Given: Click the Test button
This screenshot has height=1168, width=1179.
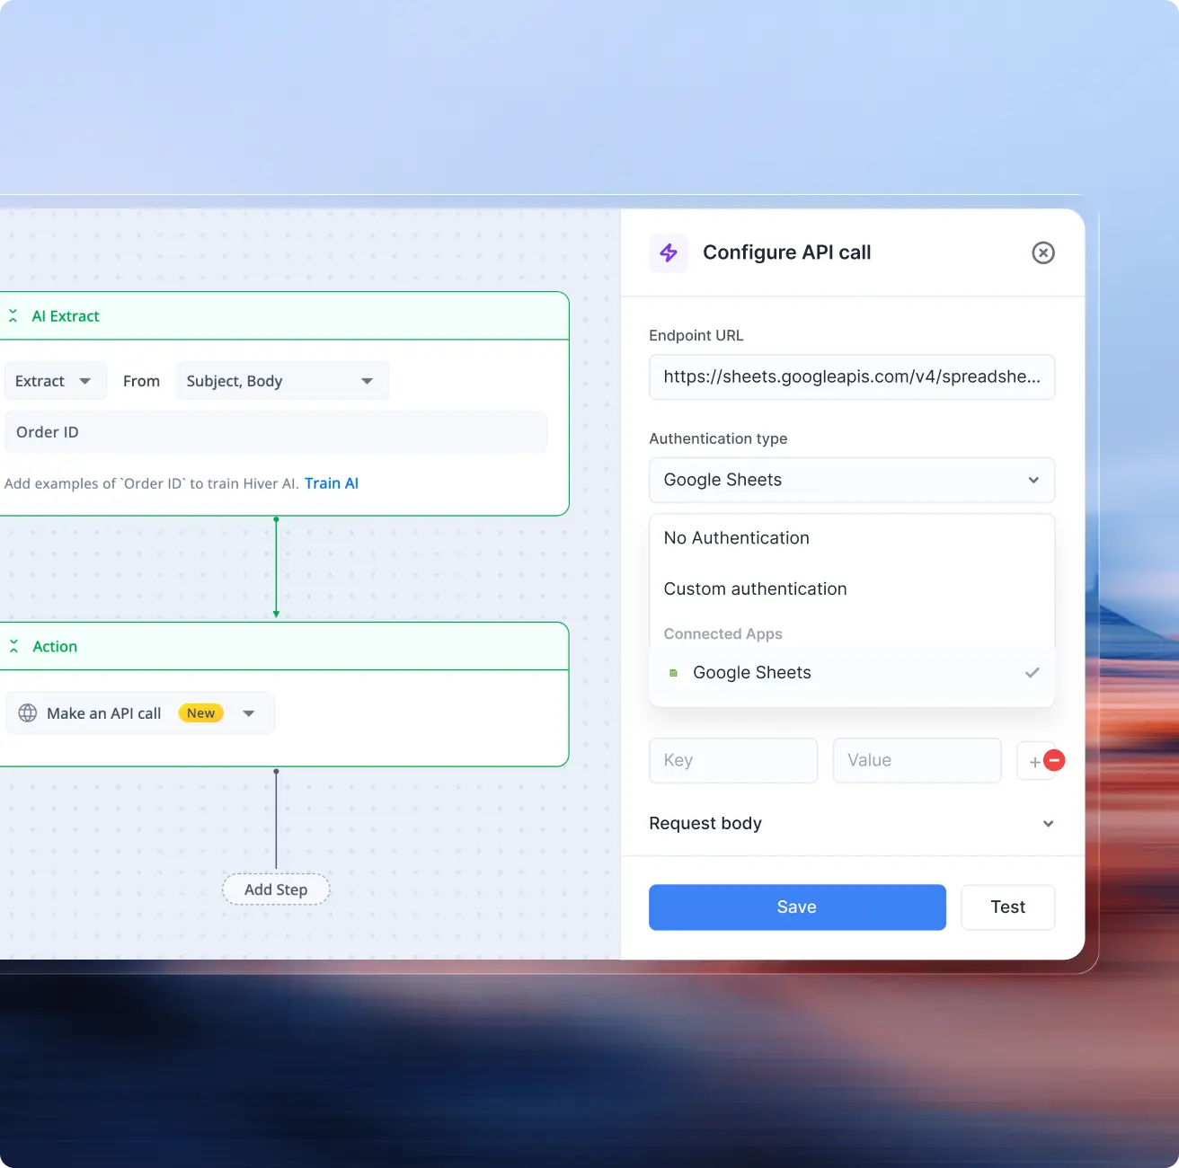Looking at the screenshot, I should [1007, 907].
